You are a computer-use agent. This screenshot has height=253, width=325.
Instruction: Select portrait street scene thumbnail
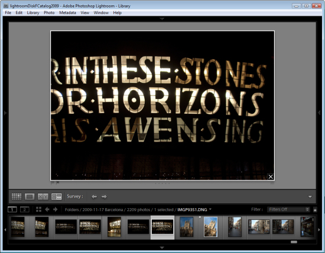(235, 226)
